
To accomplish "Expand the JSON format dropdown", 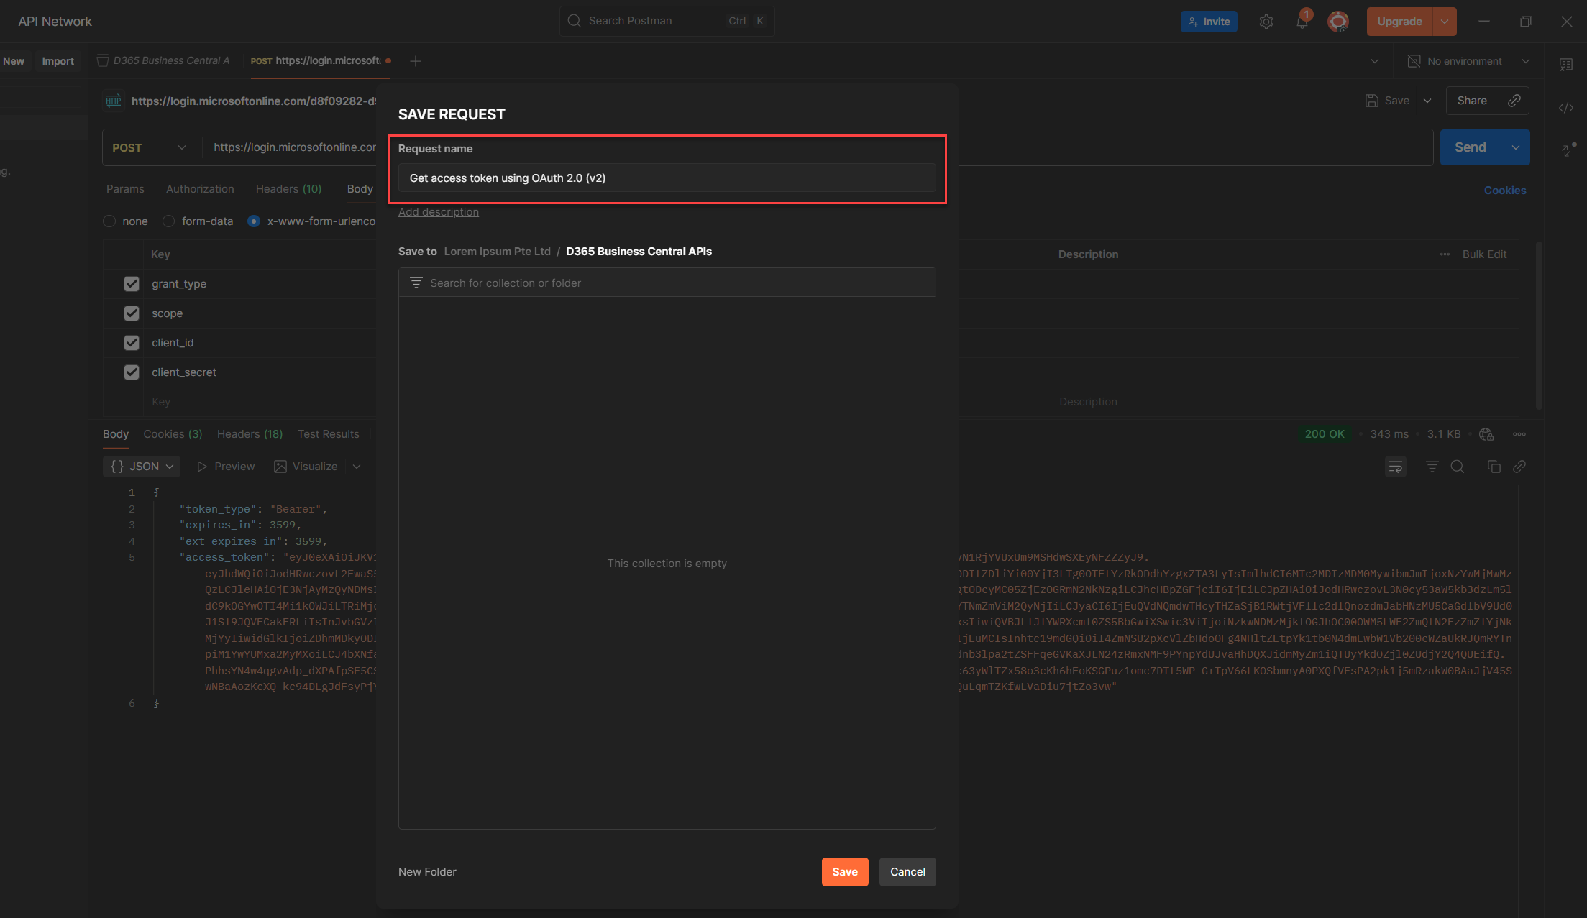I will click(142, 467).
